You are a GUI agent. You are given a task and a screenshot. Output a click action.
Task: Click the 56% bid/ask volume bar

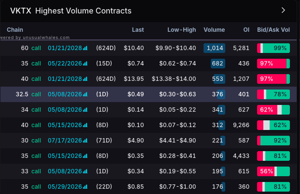[x=273, y=171]
